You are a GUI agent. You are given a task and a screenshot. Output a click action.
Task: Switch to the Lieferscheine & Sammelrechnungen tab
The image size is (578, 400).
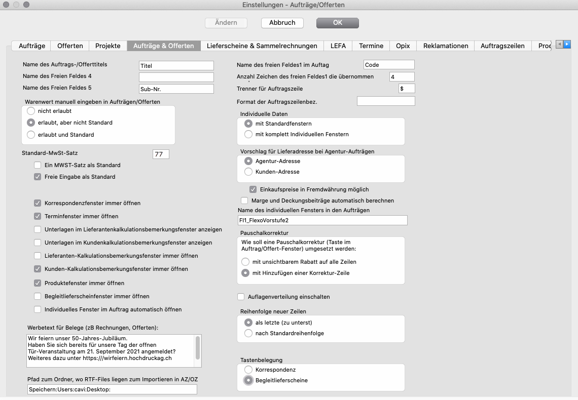click(x=262, y=46)
